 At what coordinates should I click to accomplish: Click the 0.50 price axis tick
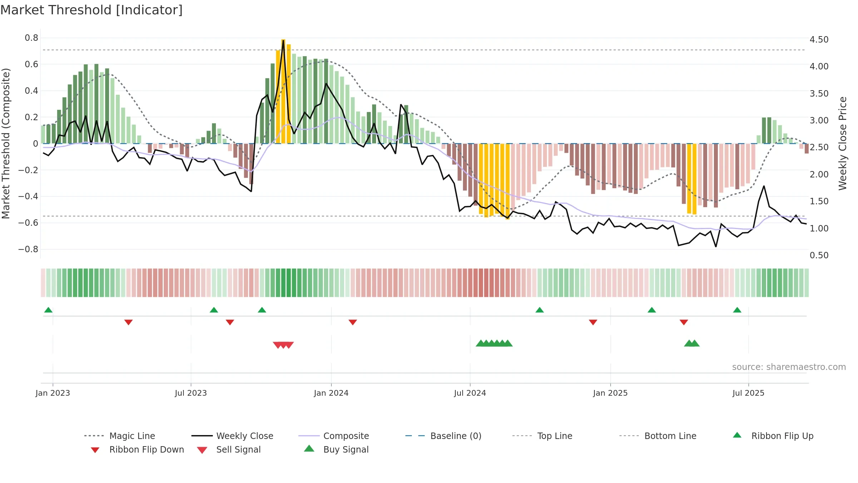[819, 255]
